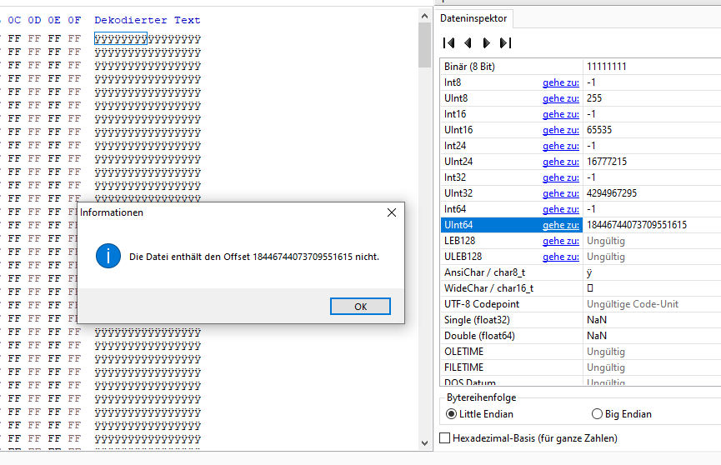
Task: Follow 'gehe zu:' link for ULEB128
Action: pos(560,257)
